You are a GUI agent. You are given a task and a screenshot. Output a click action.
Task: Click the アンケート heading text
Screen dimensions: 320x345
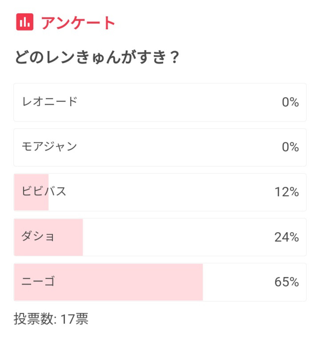(78, 23)
